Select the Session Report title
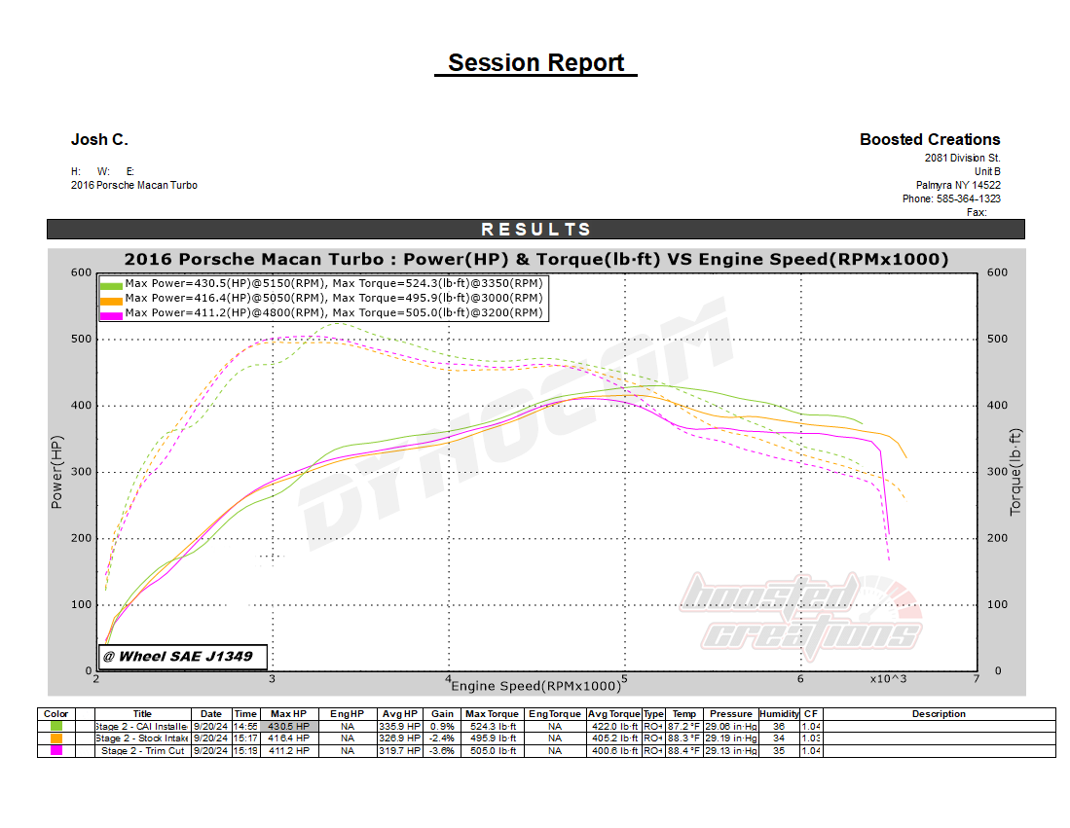Viewport: 1070px width, 828px height. (x=535, y=62)
